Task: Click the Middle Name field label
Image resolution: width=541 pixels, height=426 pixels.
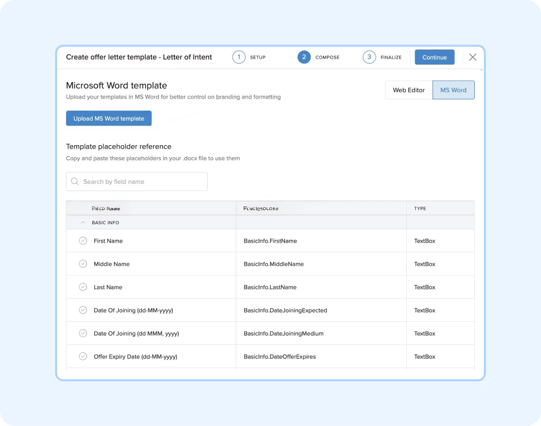Action: pos(111,264)
